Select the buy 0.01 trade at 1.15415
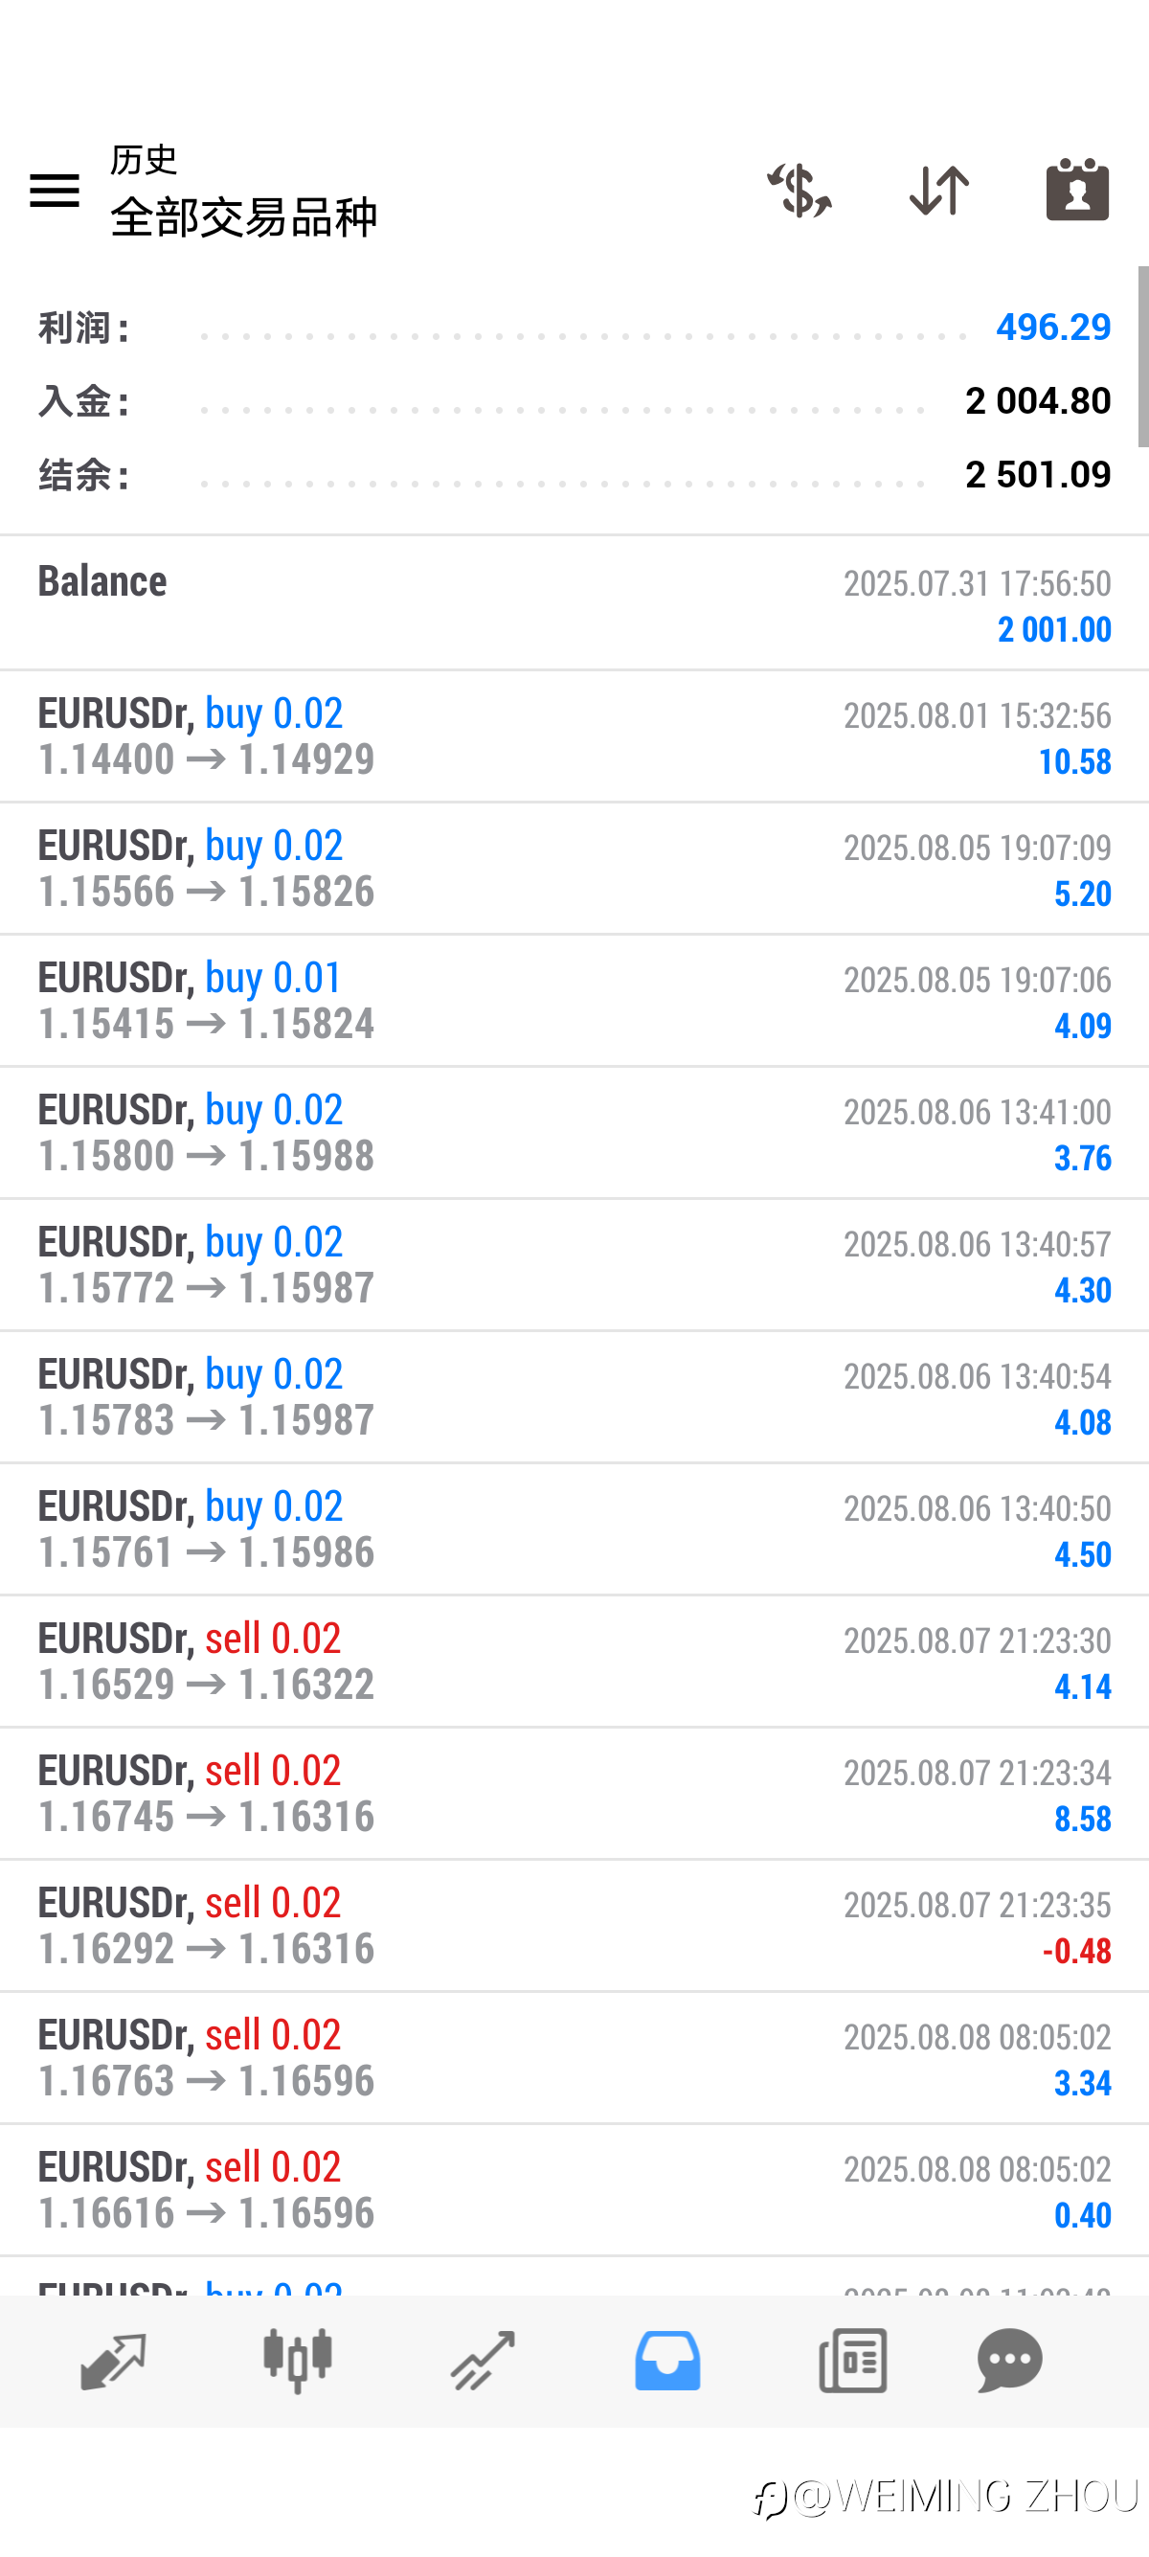The image size is (1149, 2557). click(x=574, y=1001)
